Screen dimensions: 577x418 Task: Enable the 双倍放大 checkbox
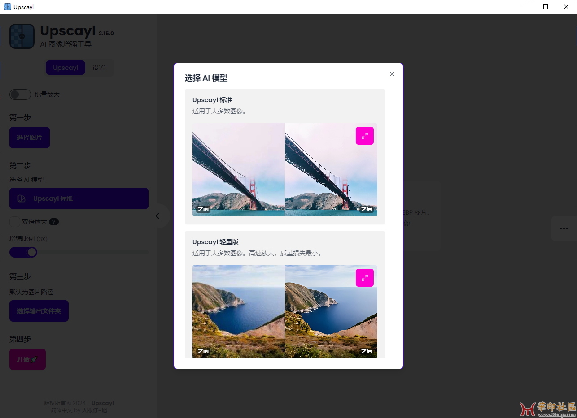tap(15, 222)
